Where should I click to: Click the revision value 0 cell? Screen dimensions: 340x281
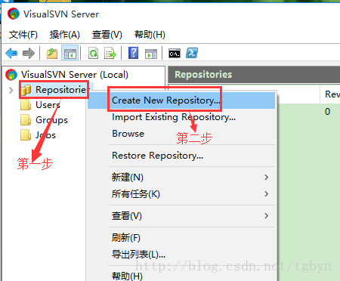click(327, 111)
